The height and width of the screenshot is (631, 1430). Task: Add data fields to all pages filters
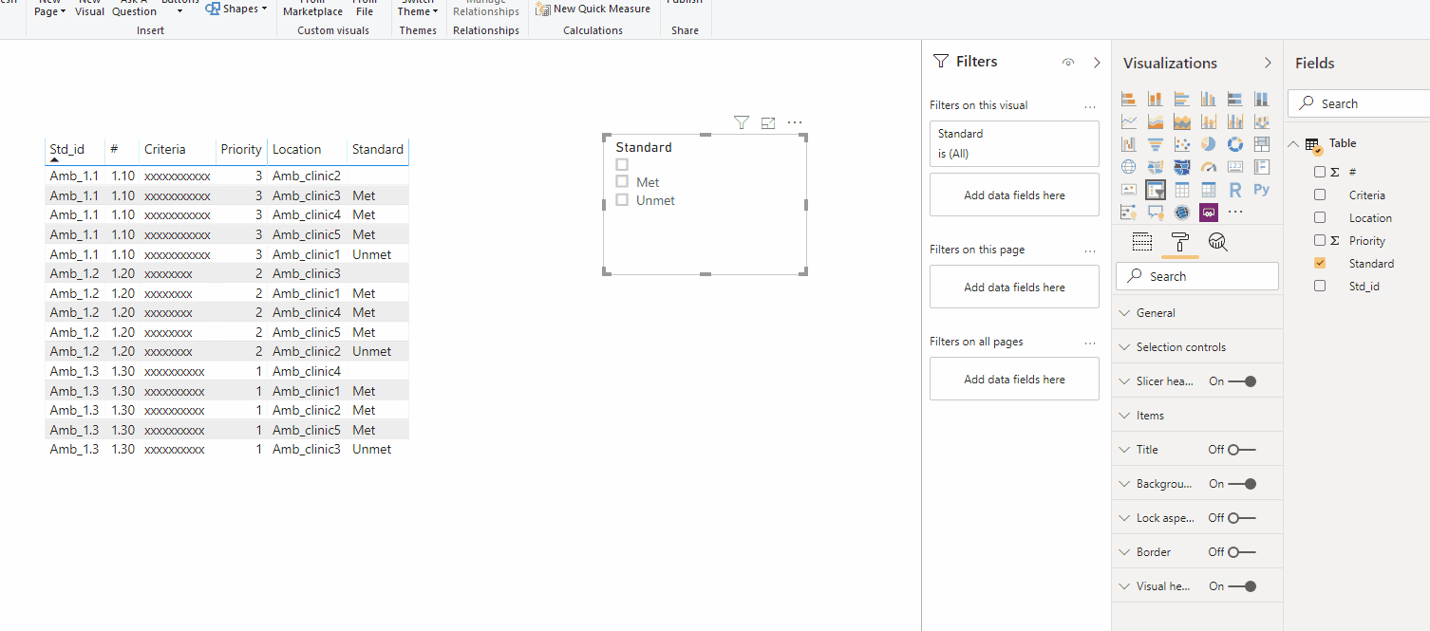point(1014,380)
